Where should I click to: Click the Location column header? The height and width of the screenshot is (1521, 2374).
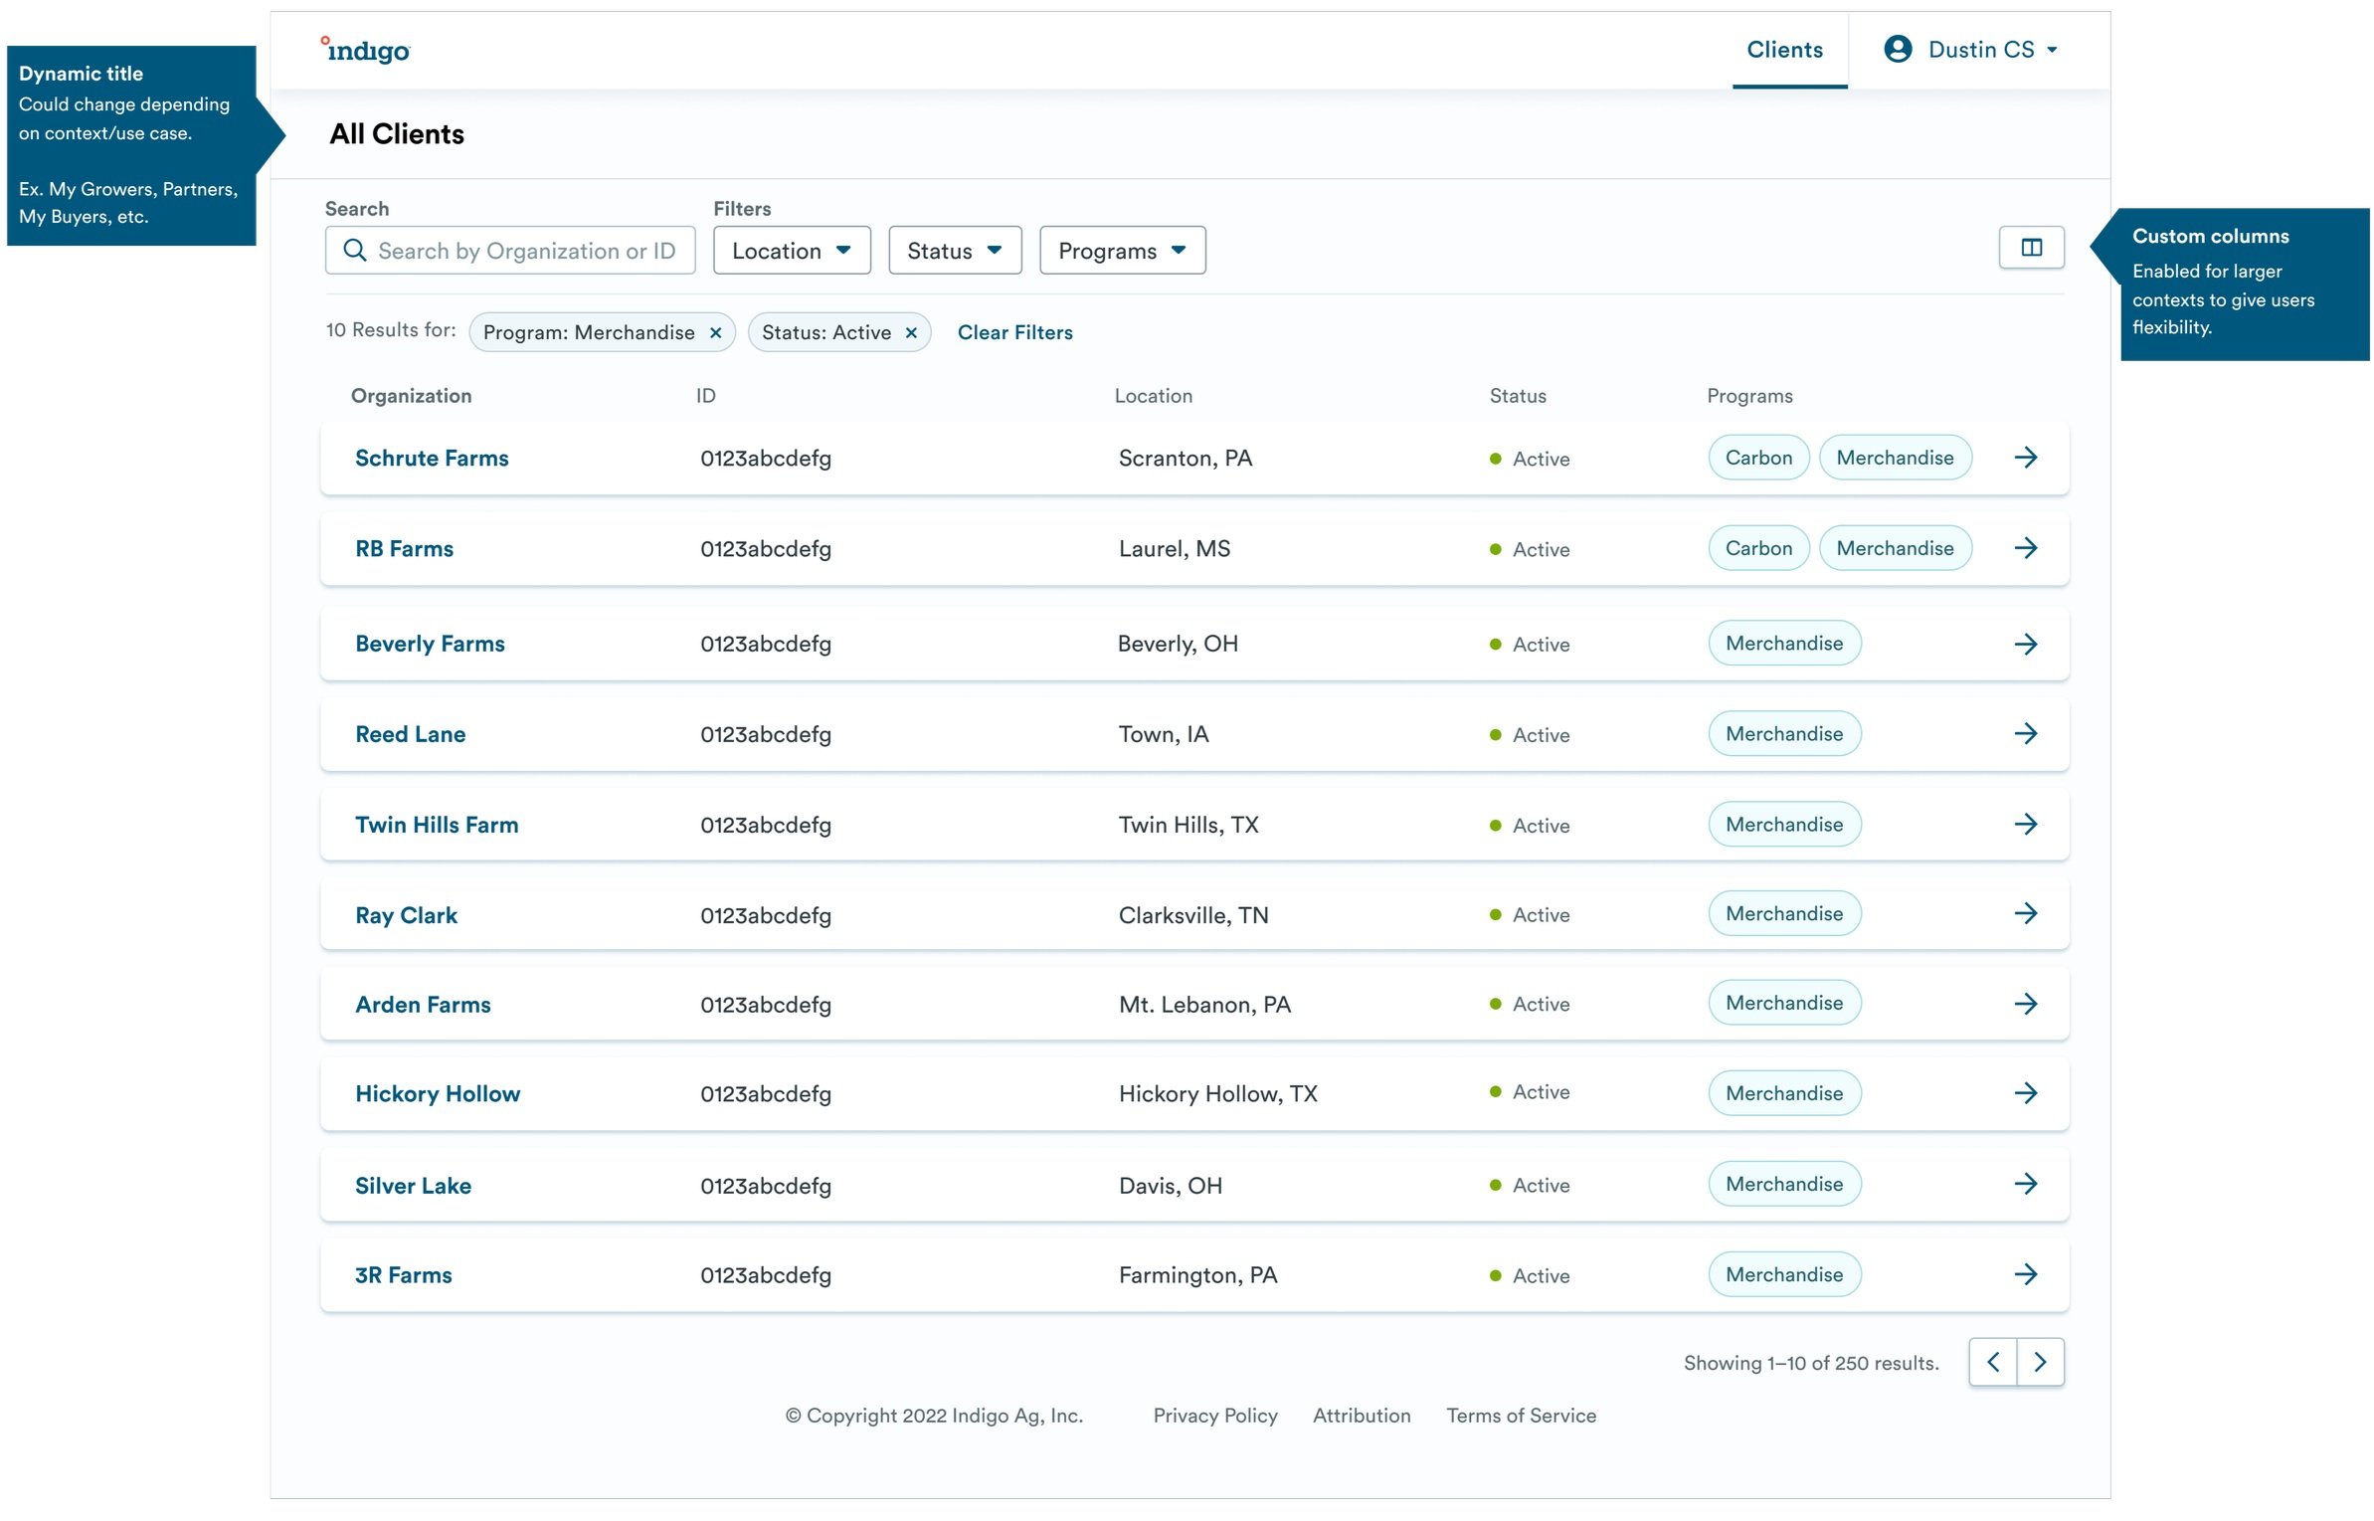(1153, 396)
